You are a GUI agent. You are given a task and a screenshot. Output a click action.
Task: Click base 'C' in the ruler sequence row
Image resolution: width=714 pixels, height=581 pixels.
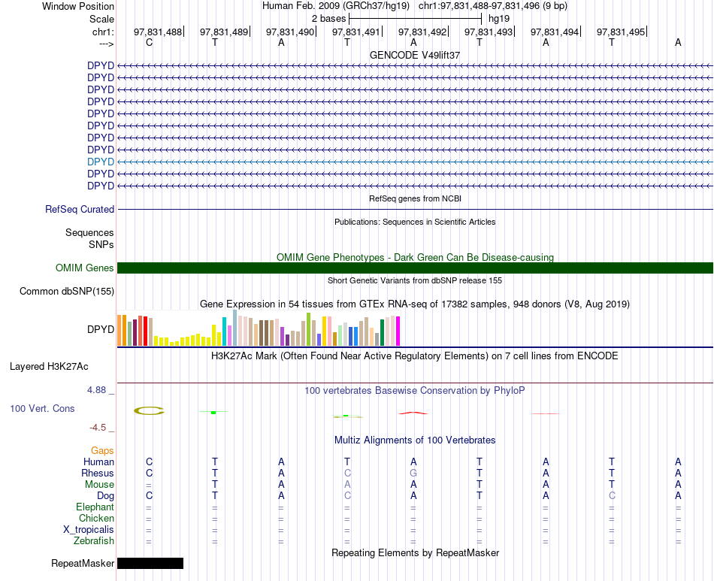(149, 42)
